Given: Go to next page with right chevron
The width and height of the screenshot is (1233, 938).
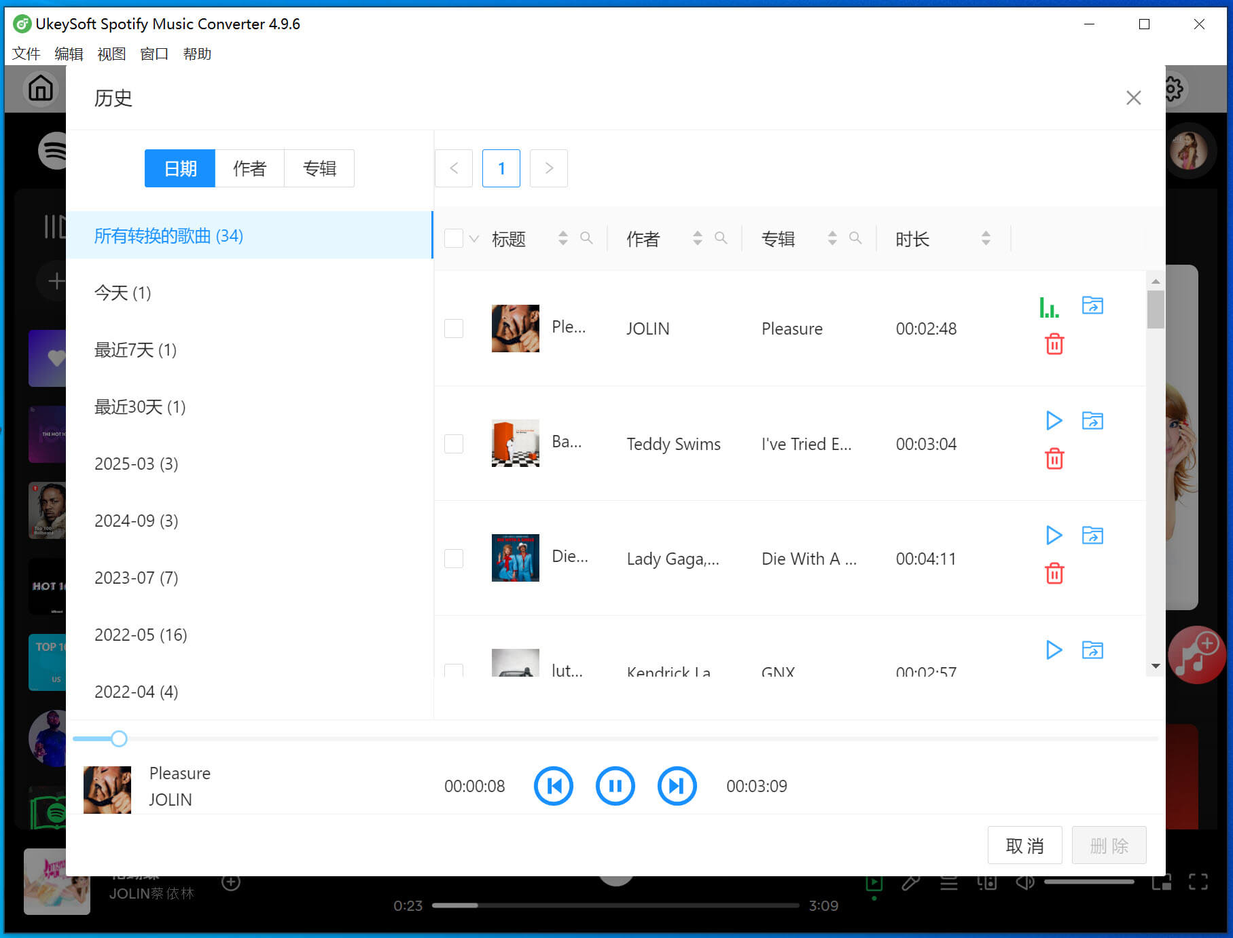Looking at the screenshot, I should coord(549,168).
